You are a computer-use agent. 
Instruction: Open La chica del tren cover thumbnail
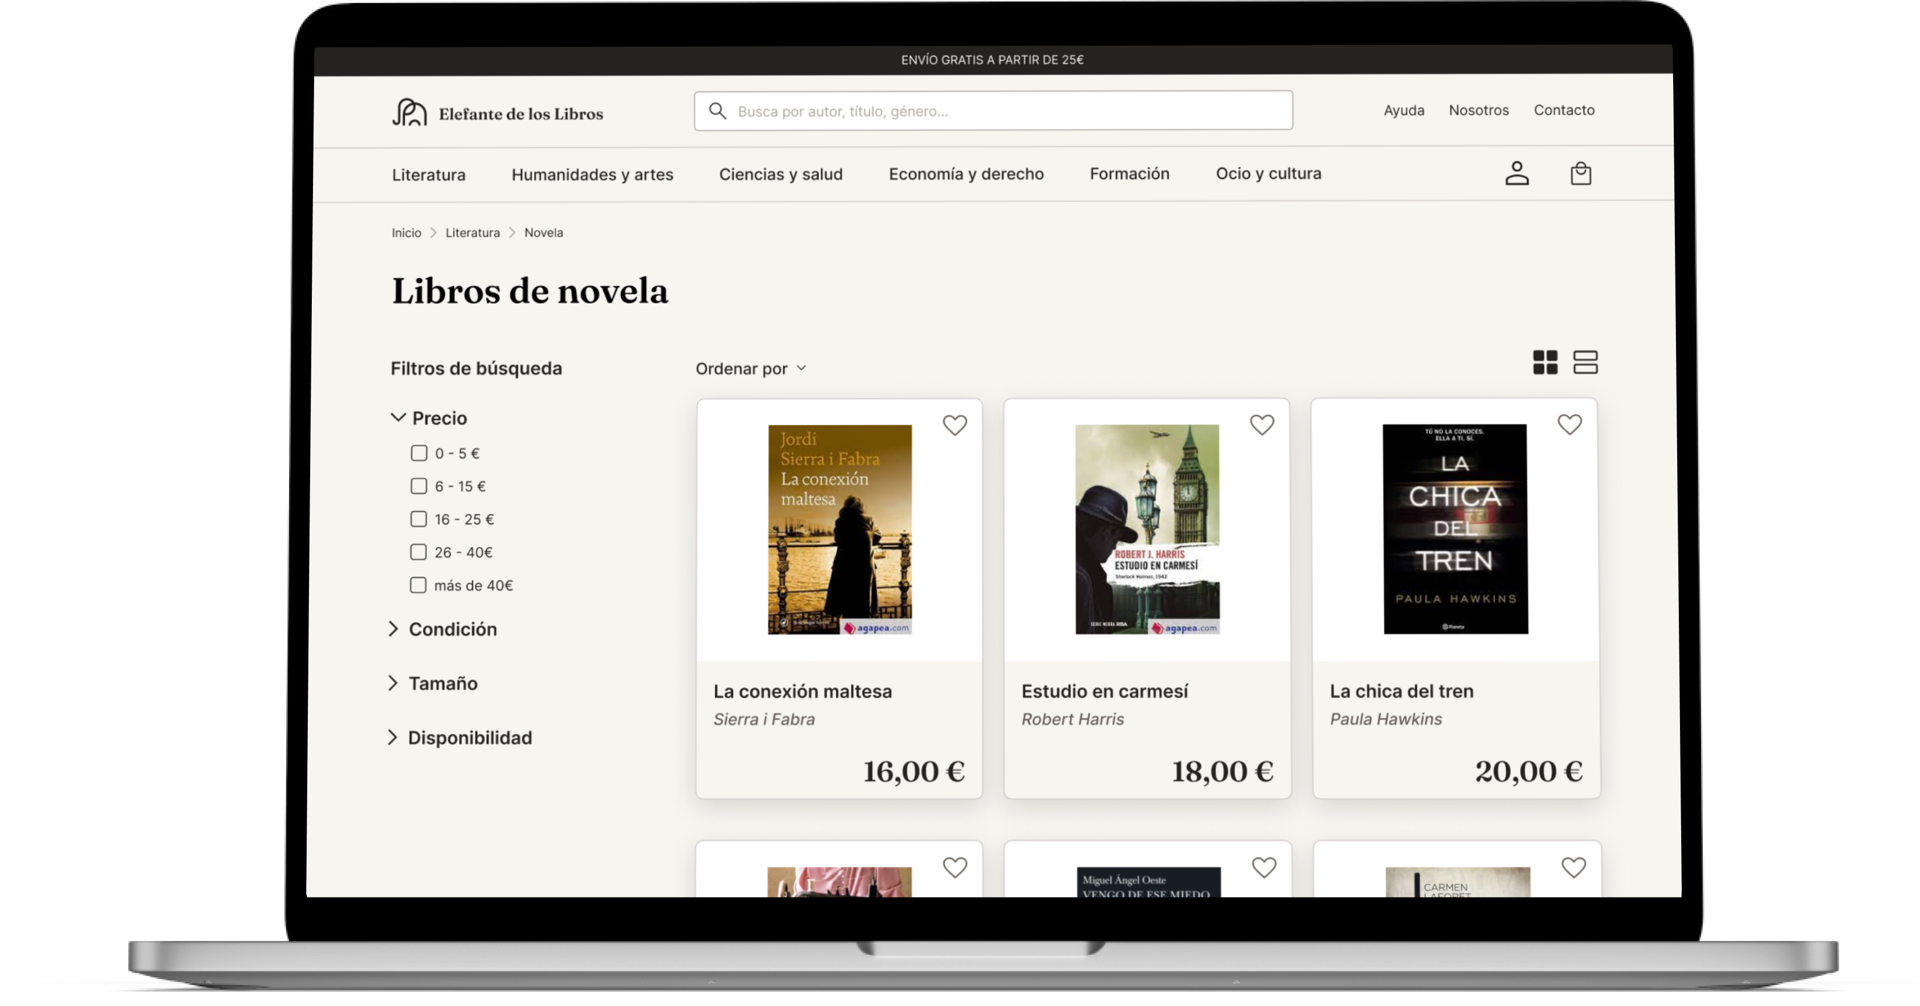click(x=1455, y=529)
